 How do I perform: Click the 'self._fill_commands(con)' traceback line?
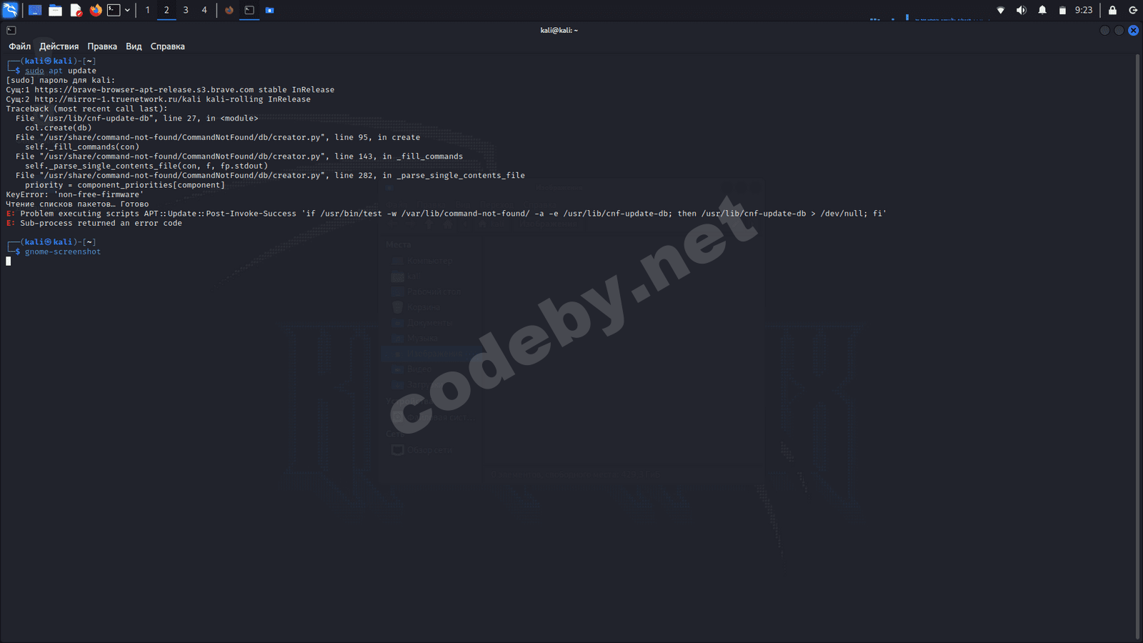coord(82,147)
